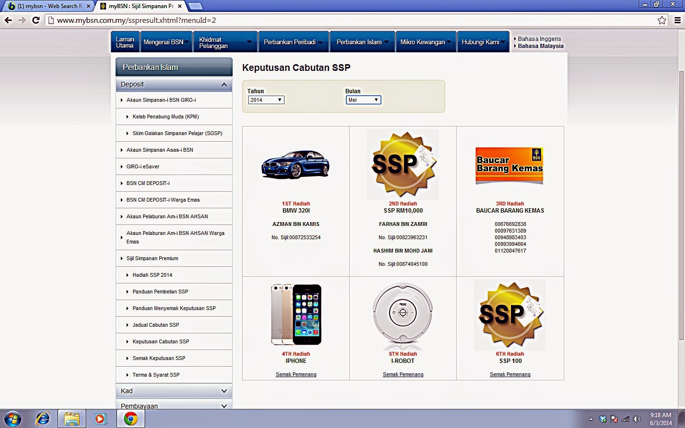
Task: Open the Mikro Kewangan menu
Action: 426,42
